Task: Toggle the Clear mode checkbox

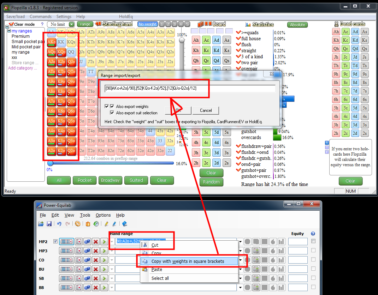Action: tap(11, 24)
